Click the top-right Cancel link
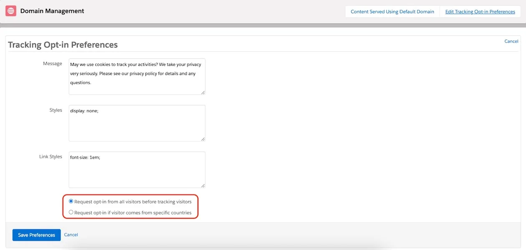The width and height of the screenshot is (526, 250). (511, 41)
